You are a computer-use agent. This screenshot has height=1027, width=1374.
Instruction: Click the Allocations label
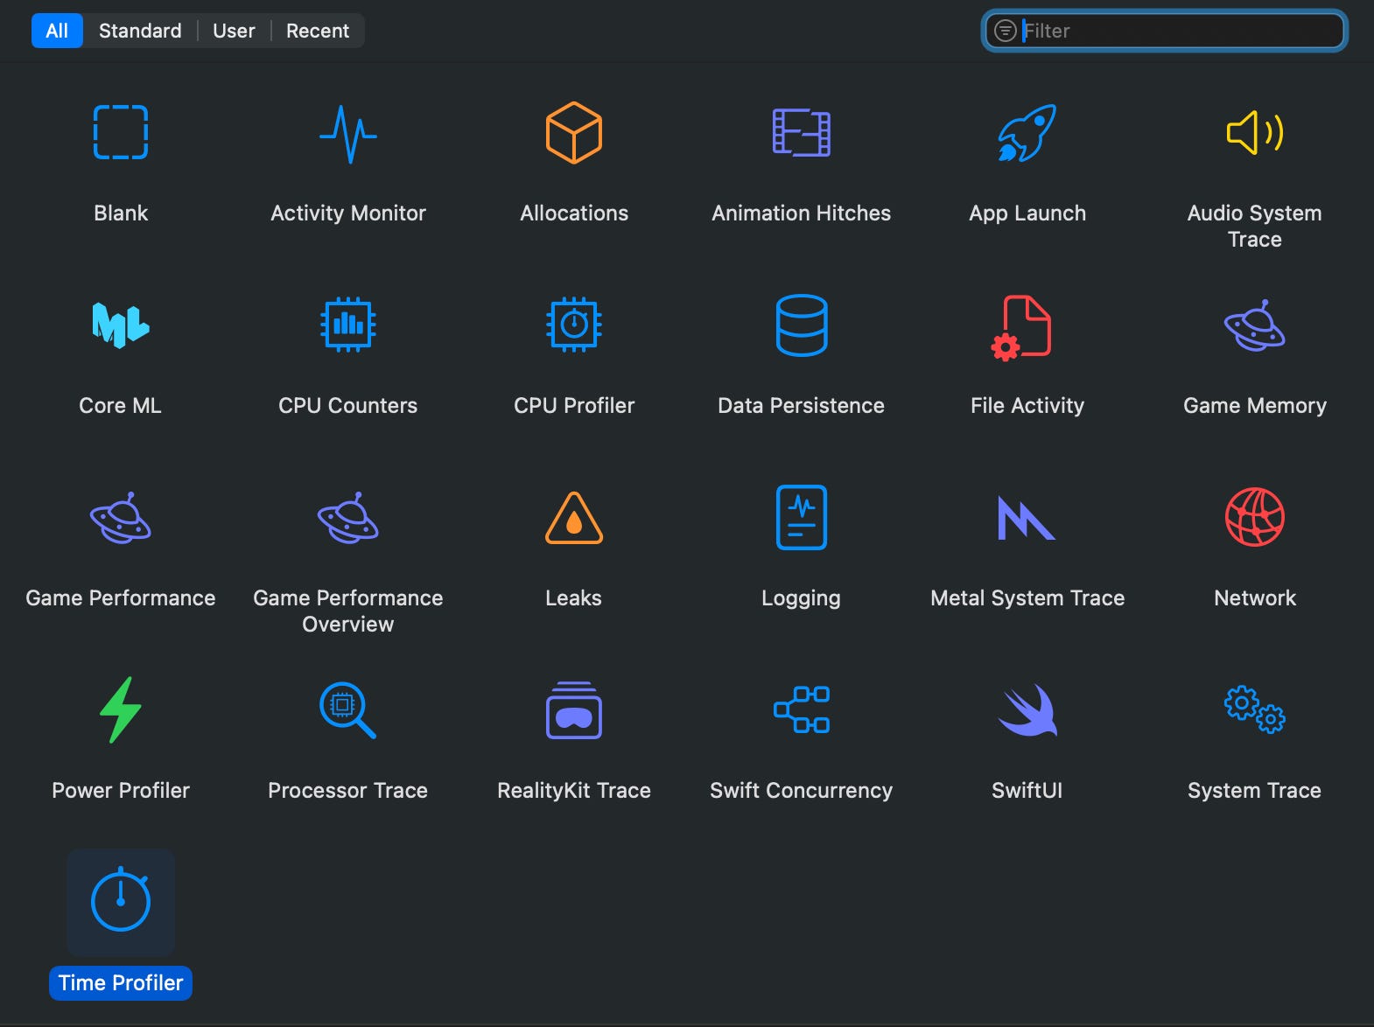[x=574, y=213]
